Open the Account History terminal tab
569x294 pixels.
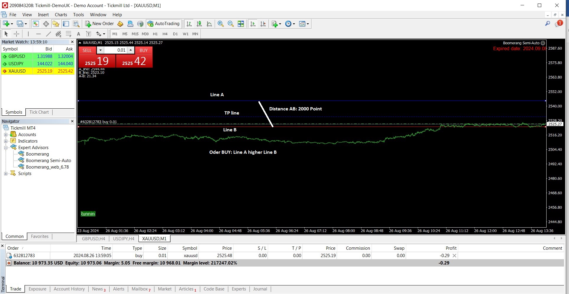[x=69, y=289]
